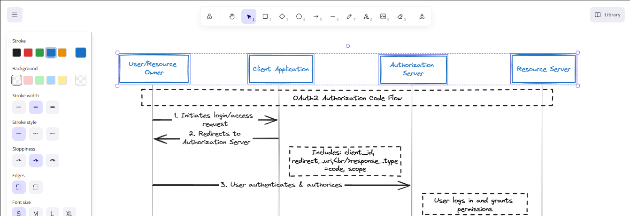Select the Text tool
Image resolution: width=630 pixels, height=216 pixels.
[367, 16]
